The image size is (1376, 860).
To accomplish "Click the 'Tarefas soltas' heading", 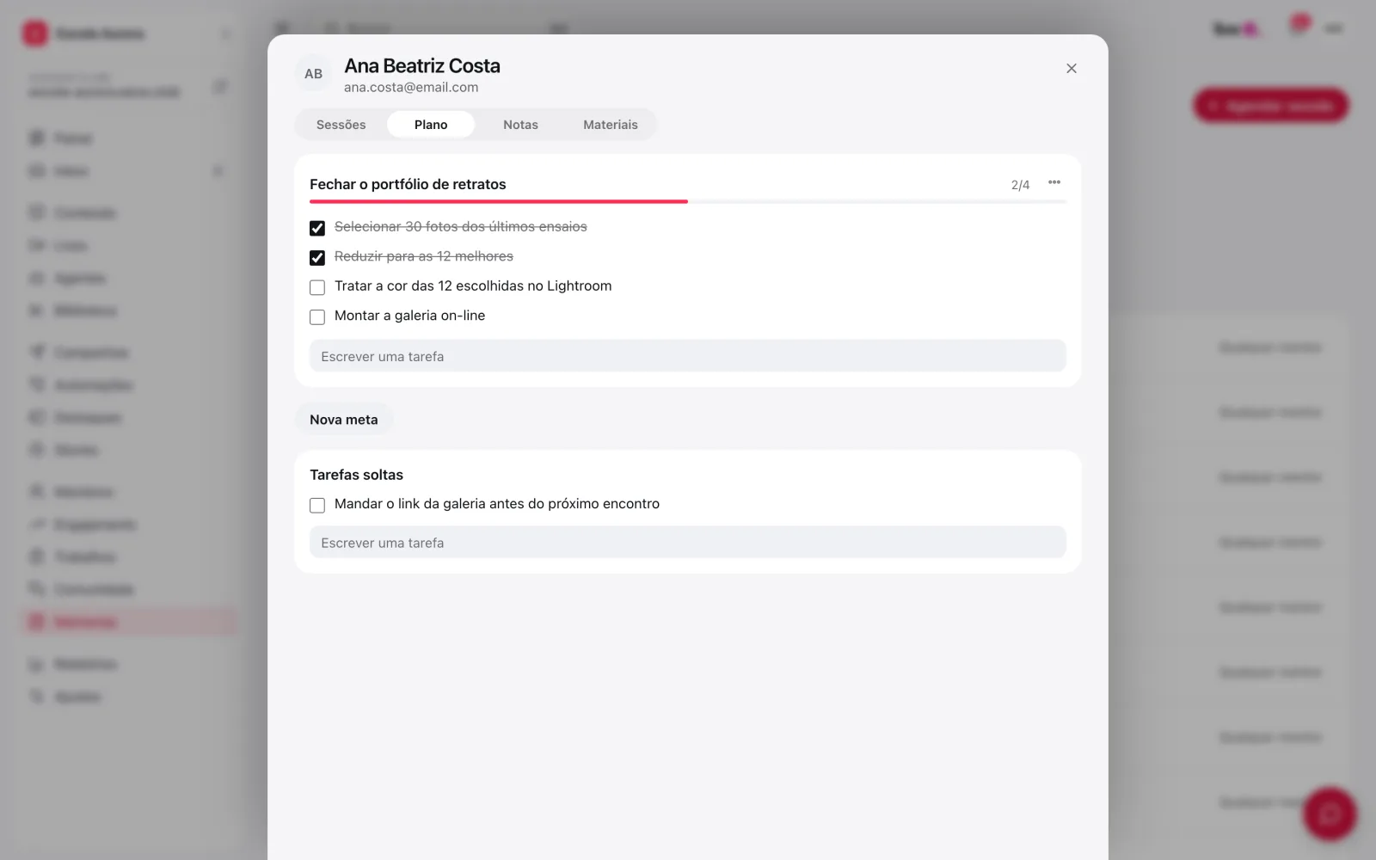I will 356,475.
